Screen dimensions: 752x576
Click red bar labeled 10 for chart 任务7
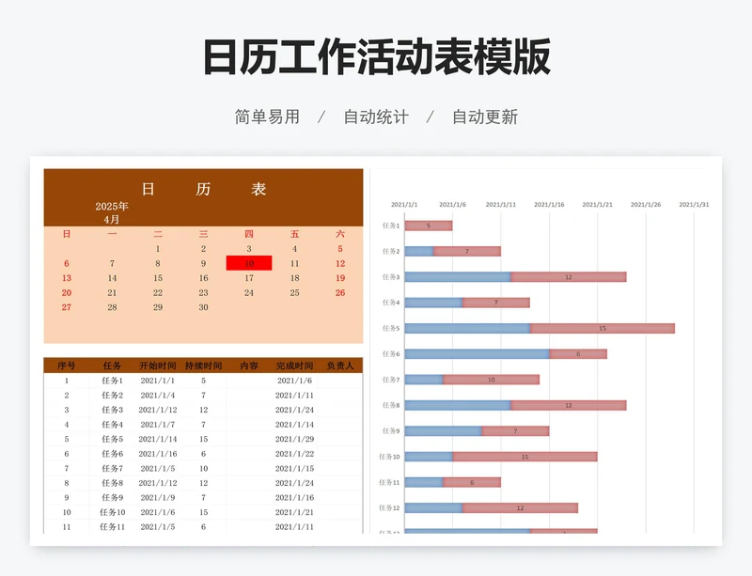491,380
